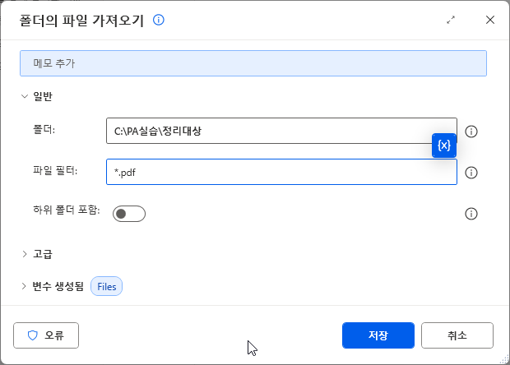
Task: Click the Files variable chip
Action: pyautogui.click(x=107, y=286)
